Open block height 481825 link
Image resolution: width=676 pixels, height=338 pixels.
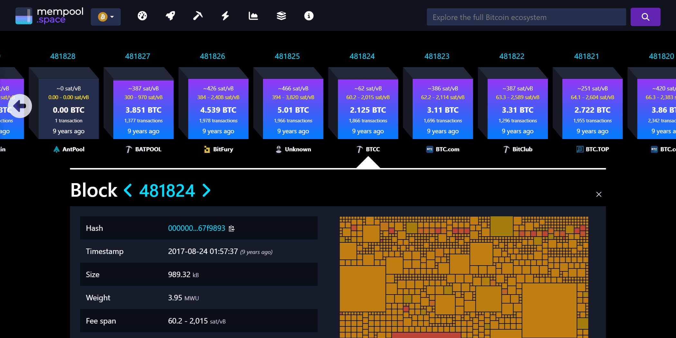coord(287,56)
